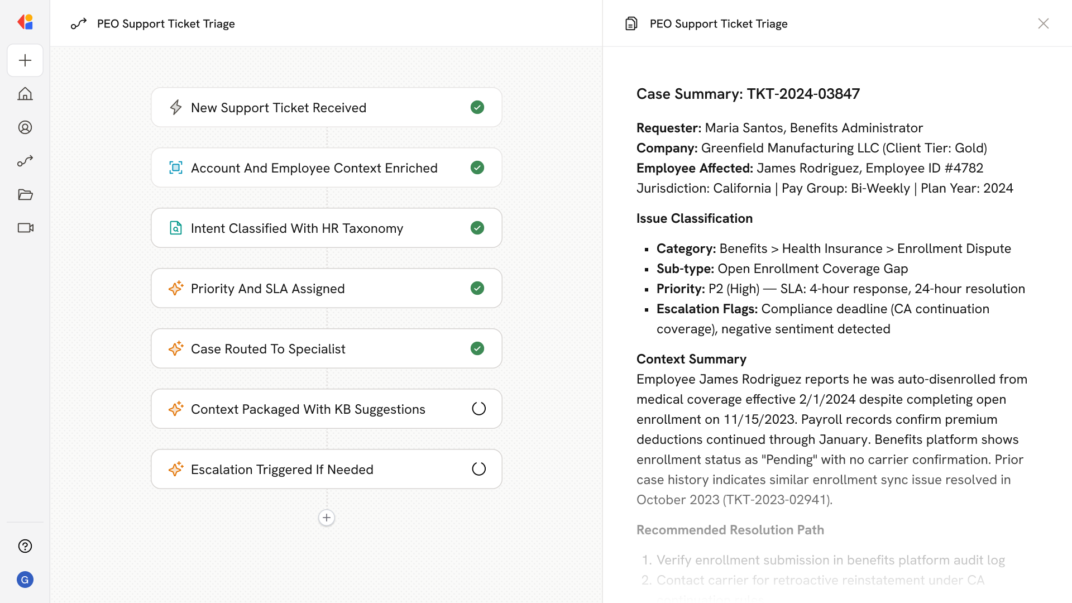This screenshot has width=1072, height=603.
Task: Select the New Support Ticket Received step
Action: [x=326, y=107]
